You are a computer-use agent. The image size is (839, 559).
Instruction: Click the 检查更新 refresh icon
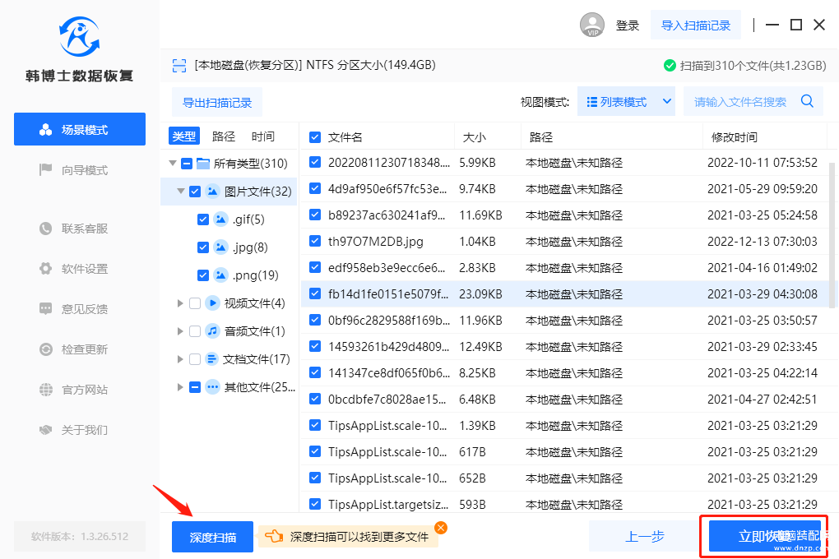point(46,349)
